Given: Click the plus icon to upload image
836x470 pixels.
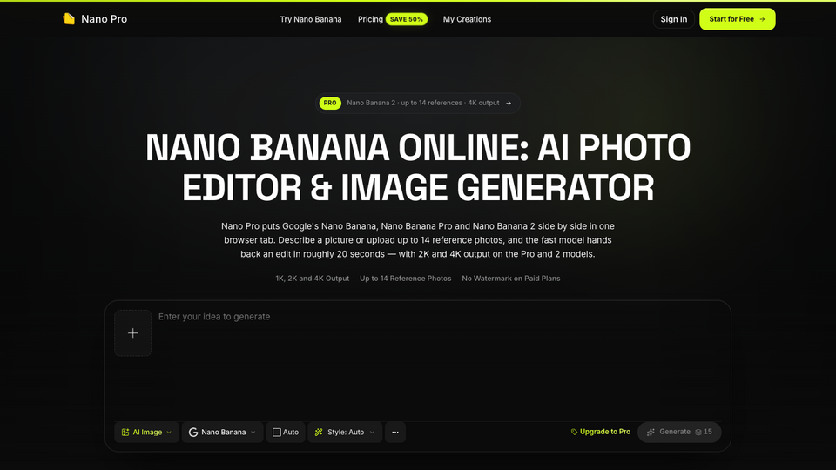Looking at the screenshot, I should click(132, 333).
